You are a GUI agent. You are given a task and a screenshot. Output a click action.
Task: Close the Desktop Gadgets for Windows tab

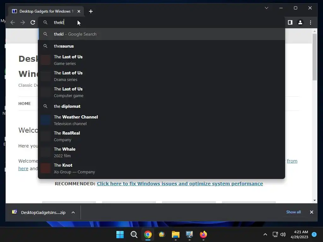[79, 11]
